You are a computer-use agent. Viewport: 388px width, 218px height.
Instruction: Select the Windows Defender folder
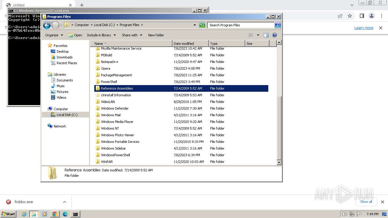click(x=115, y=108)
